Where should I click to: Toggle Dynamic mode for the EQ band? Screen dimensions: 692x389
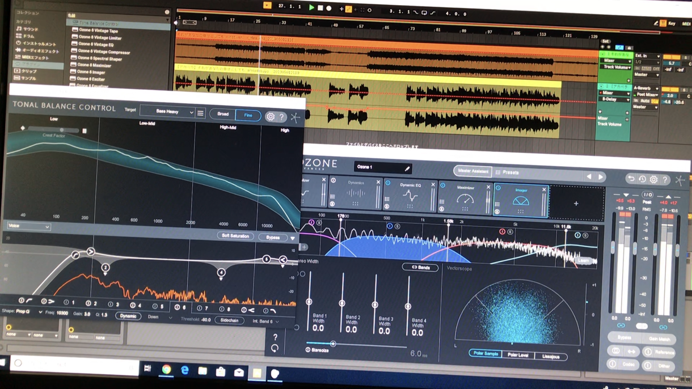point(128,316)
